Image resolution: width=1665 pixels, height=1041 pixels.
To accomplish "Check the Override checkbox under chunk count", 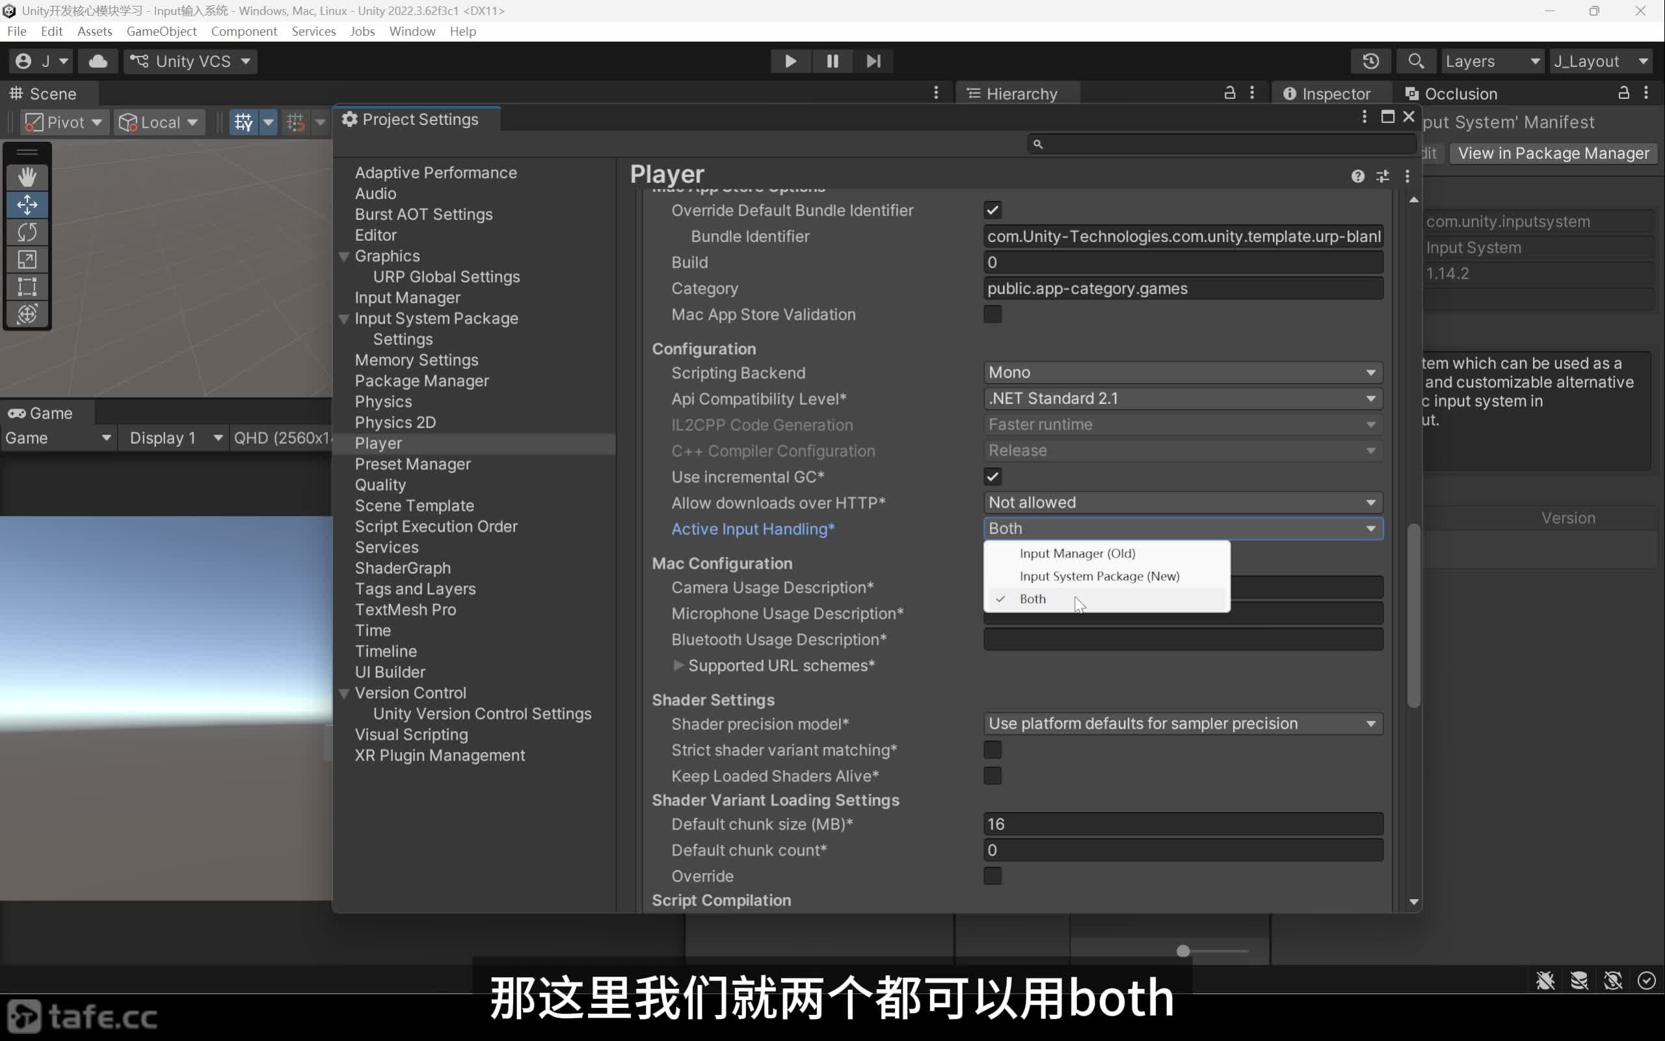I will pyautogui.click(x=992, y=876).
